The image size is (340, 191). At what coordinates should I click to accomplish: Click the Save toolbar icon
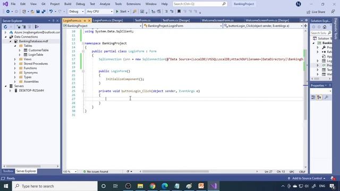38,12
